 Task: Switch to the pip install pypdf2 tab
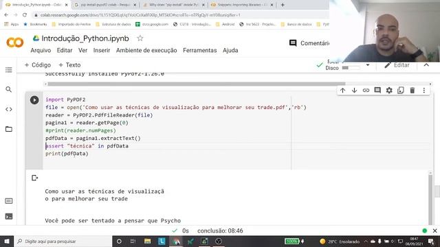pyautogui.click(x=105, y=5)
